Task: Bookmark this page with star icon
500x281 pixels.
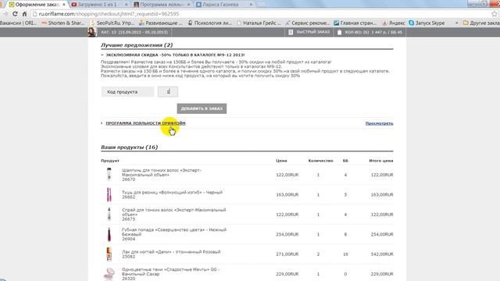Action: (495, 14)
